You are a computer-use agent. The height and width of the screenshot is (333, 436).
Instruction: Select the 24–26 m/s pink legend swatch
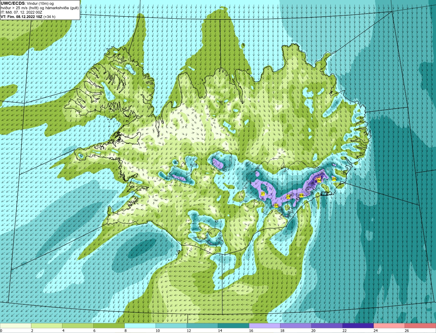(389, 326)
